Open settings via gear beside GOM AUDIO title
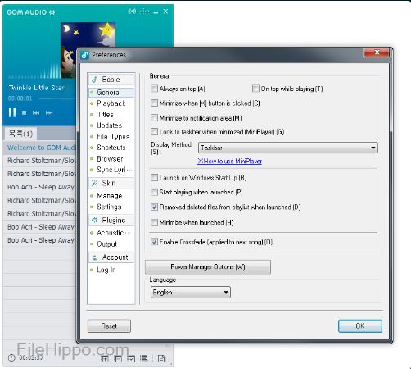This screenshot has height=369, width=411. pos(52,12)
